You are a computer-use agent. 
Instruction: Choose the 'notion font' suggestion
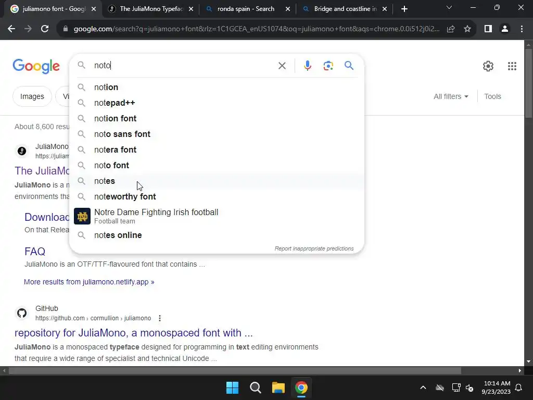coord(217,119)
